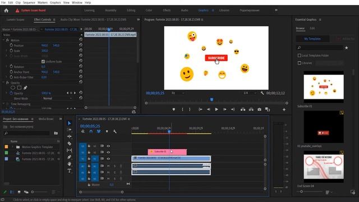Mute audio track A1
The image size is (359, 202).
pos(108,166)
